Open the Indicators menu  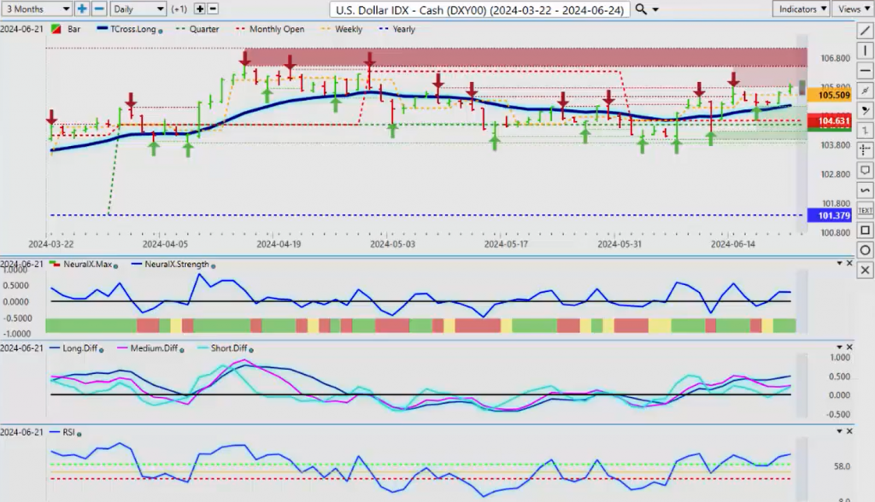(x=800, y=9)
